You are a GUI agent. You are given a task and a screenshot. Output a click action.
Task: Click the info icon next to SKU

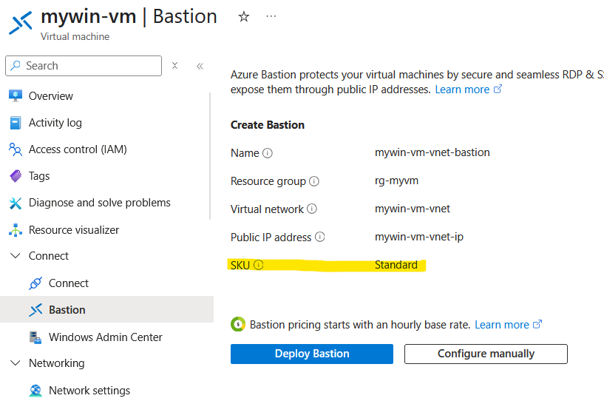pos(259,265)
